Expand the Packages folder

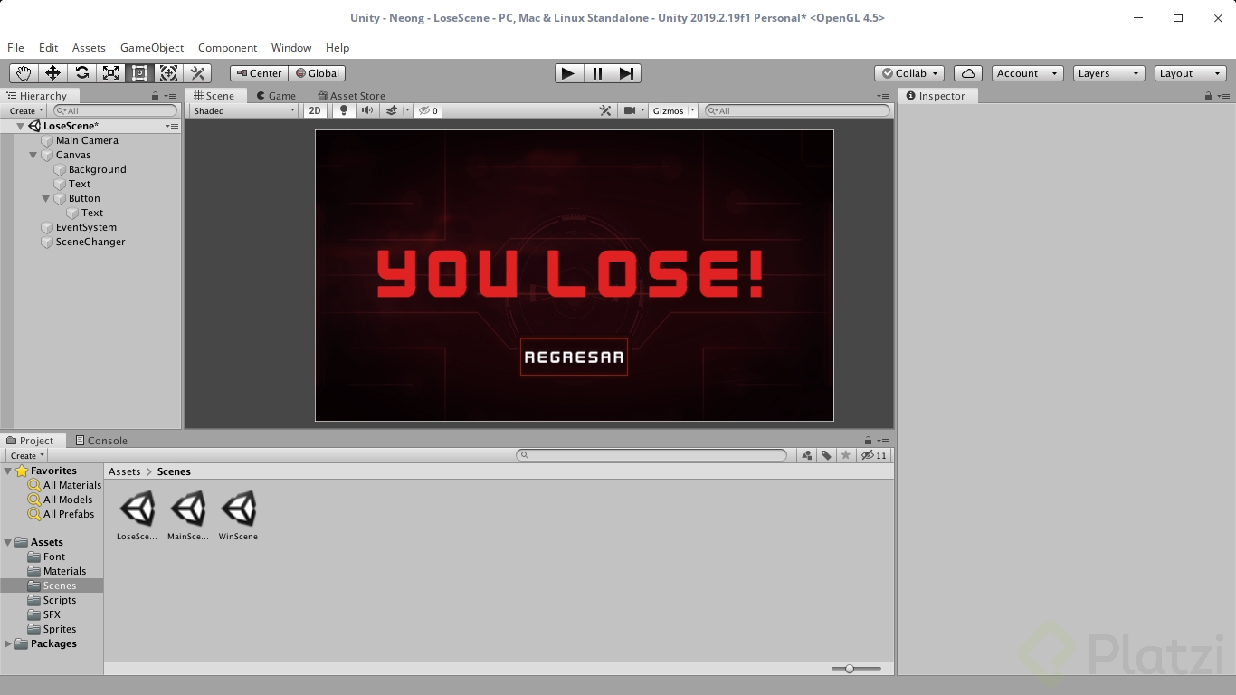[x=8, y=643]
